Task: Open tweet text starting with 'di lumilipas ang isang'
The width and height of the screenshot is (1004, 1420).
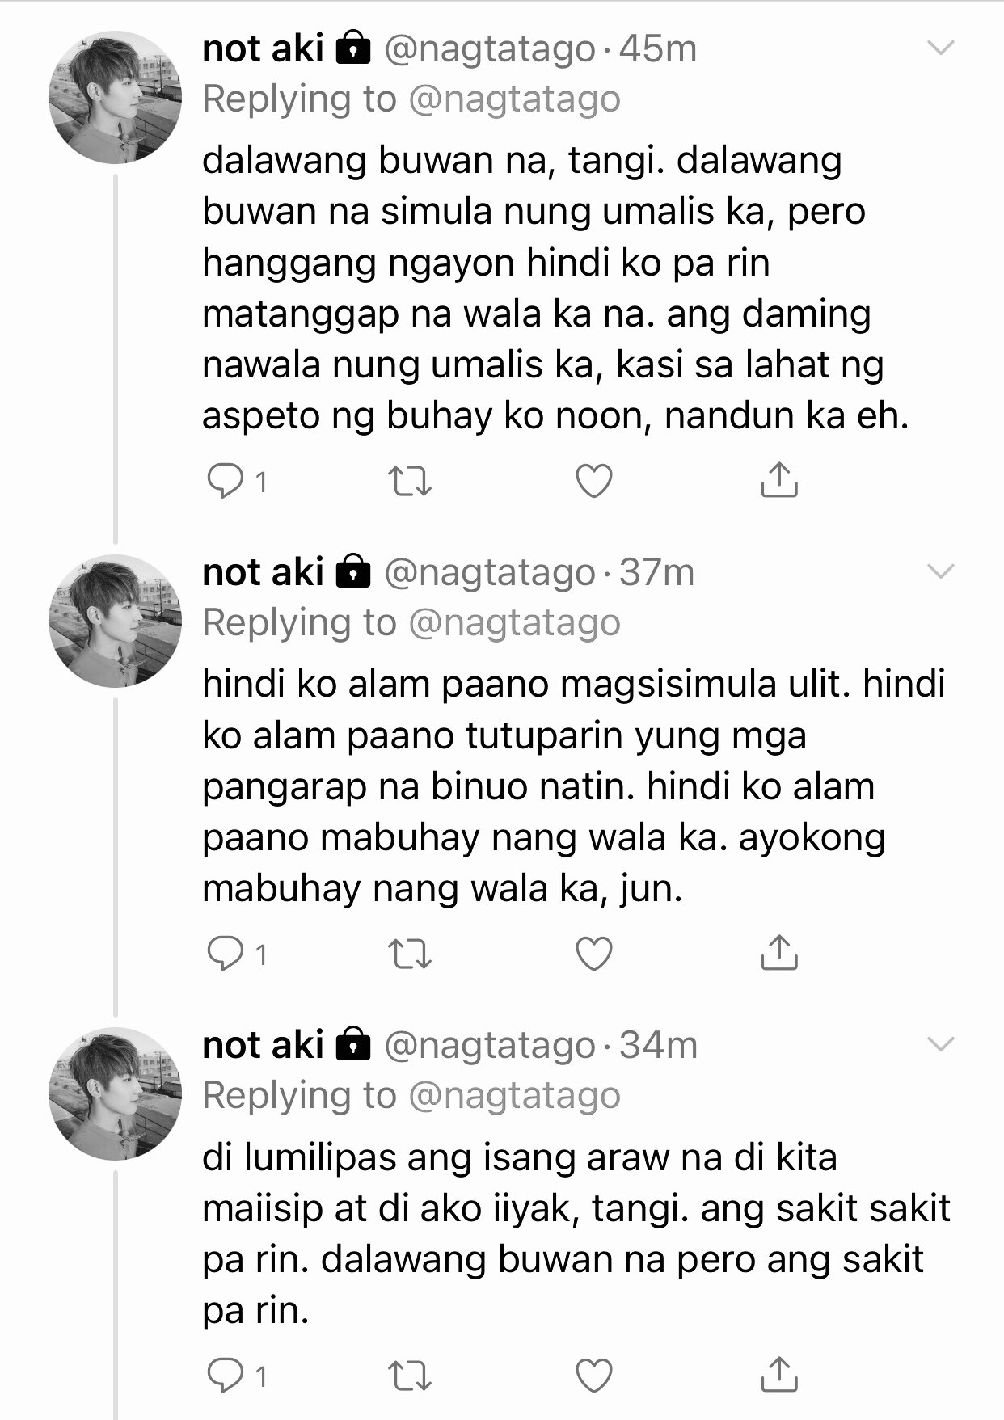Action: pyautogui.click(x=576, y=1234)
